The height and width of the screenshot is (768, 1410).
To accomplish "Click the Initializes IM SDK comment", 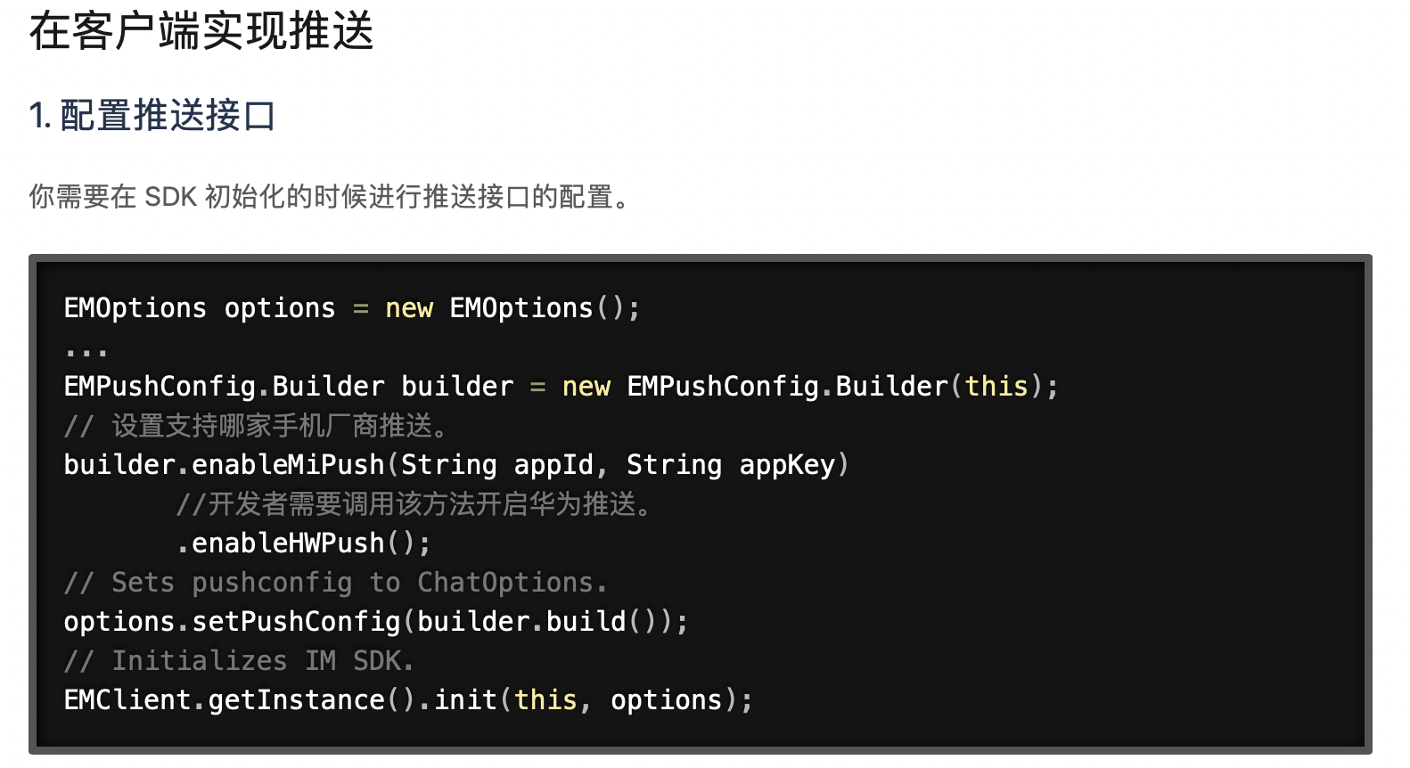I will coord(239,661).
